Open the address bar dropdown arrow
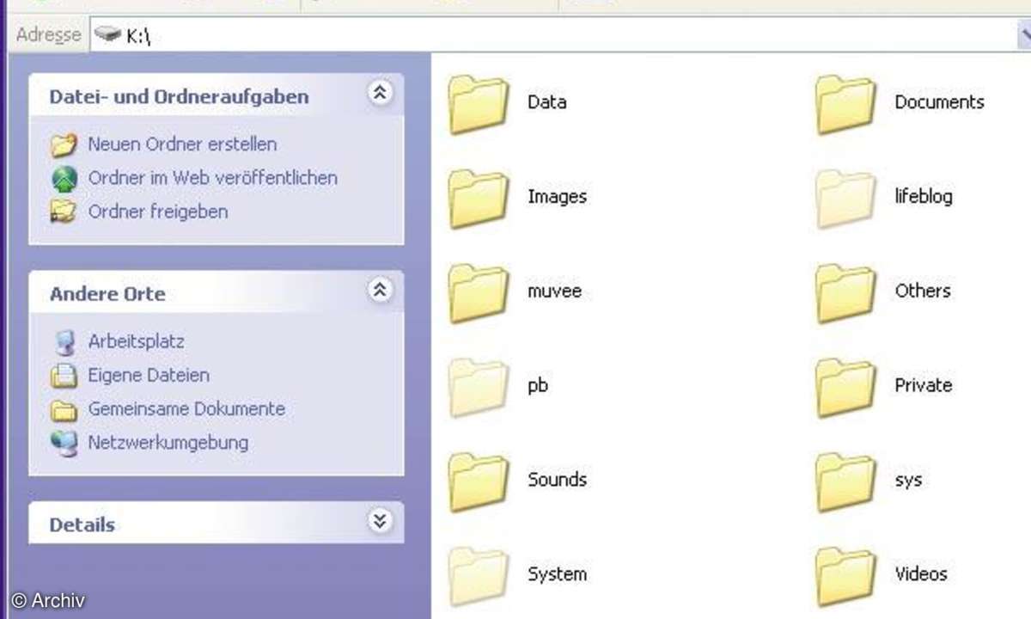Image resolution: width=1031 pixels, height=619 pixels. click(1024, 34)
